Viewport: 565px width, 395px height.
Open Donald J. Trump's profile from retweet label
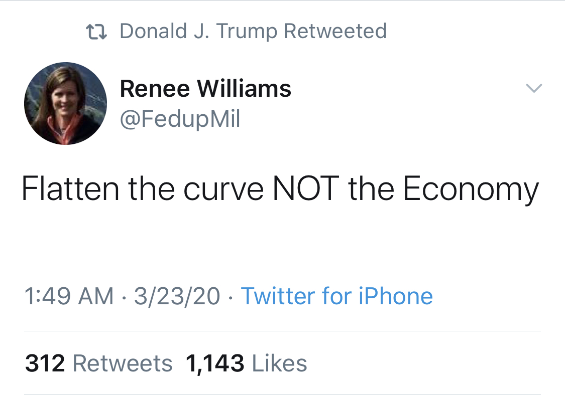198,31
